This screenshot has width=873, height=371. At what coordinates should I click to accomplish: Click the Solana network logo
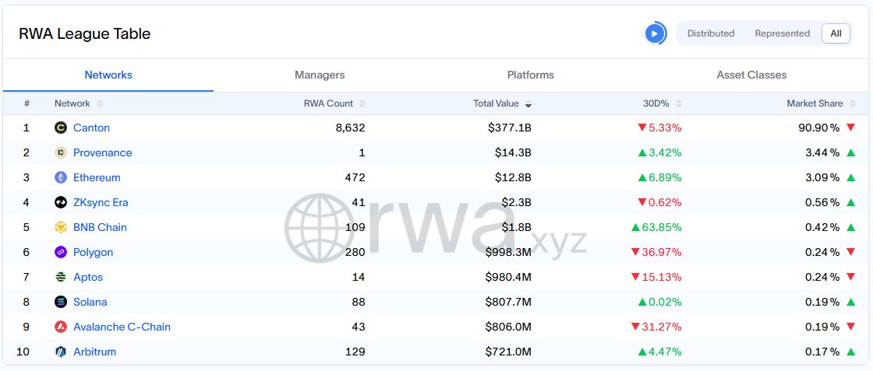point(61,302)
